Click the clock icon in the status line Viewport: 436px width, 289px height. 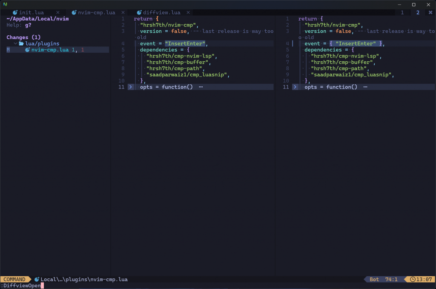413,280
